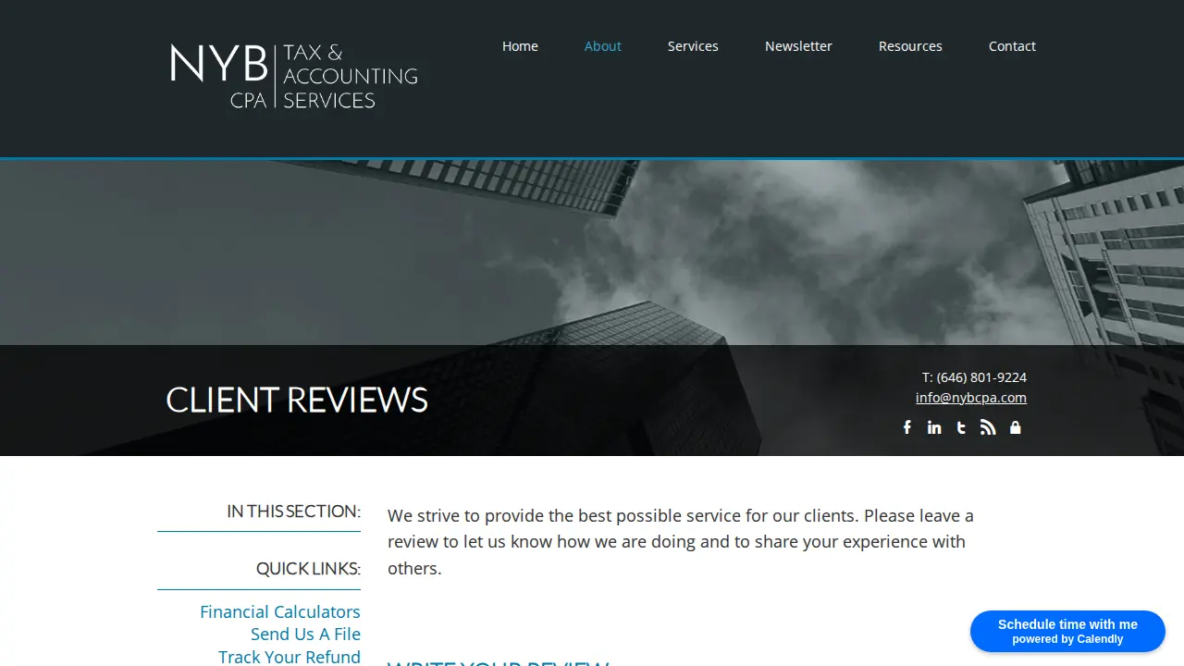Click the QUICK LINKS heading
This screenshot has width=1184, height=666.
click(x=308, y=569)
